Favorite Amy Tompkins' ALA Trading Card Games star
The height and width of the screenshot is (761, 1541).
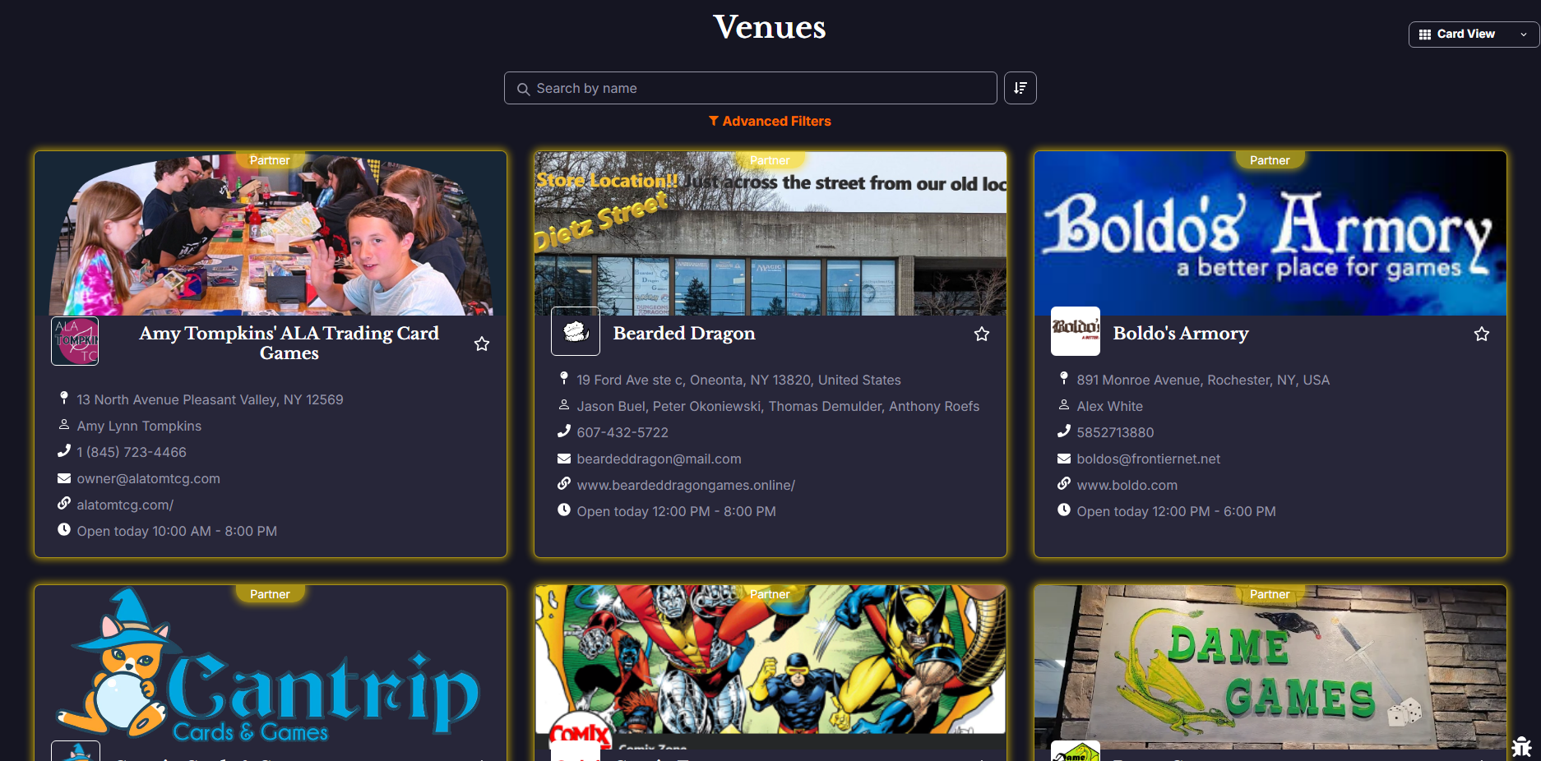482,344
